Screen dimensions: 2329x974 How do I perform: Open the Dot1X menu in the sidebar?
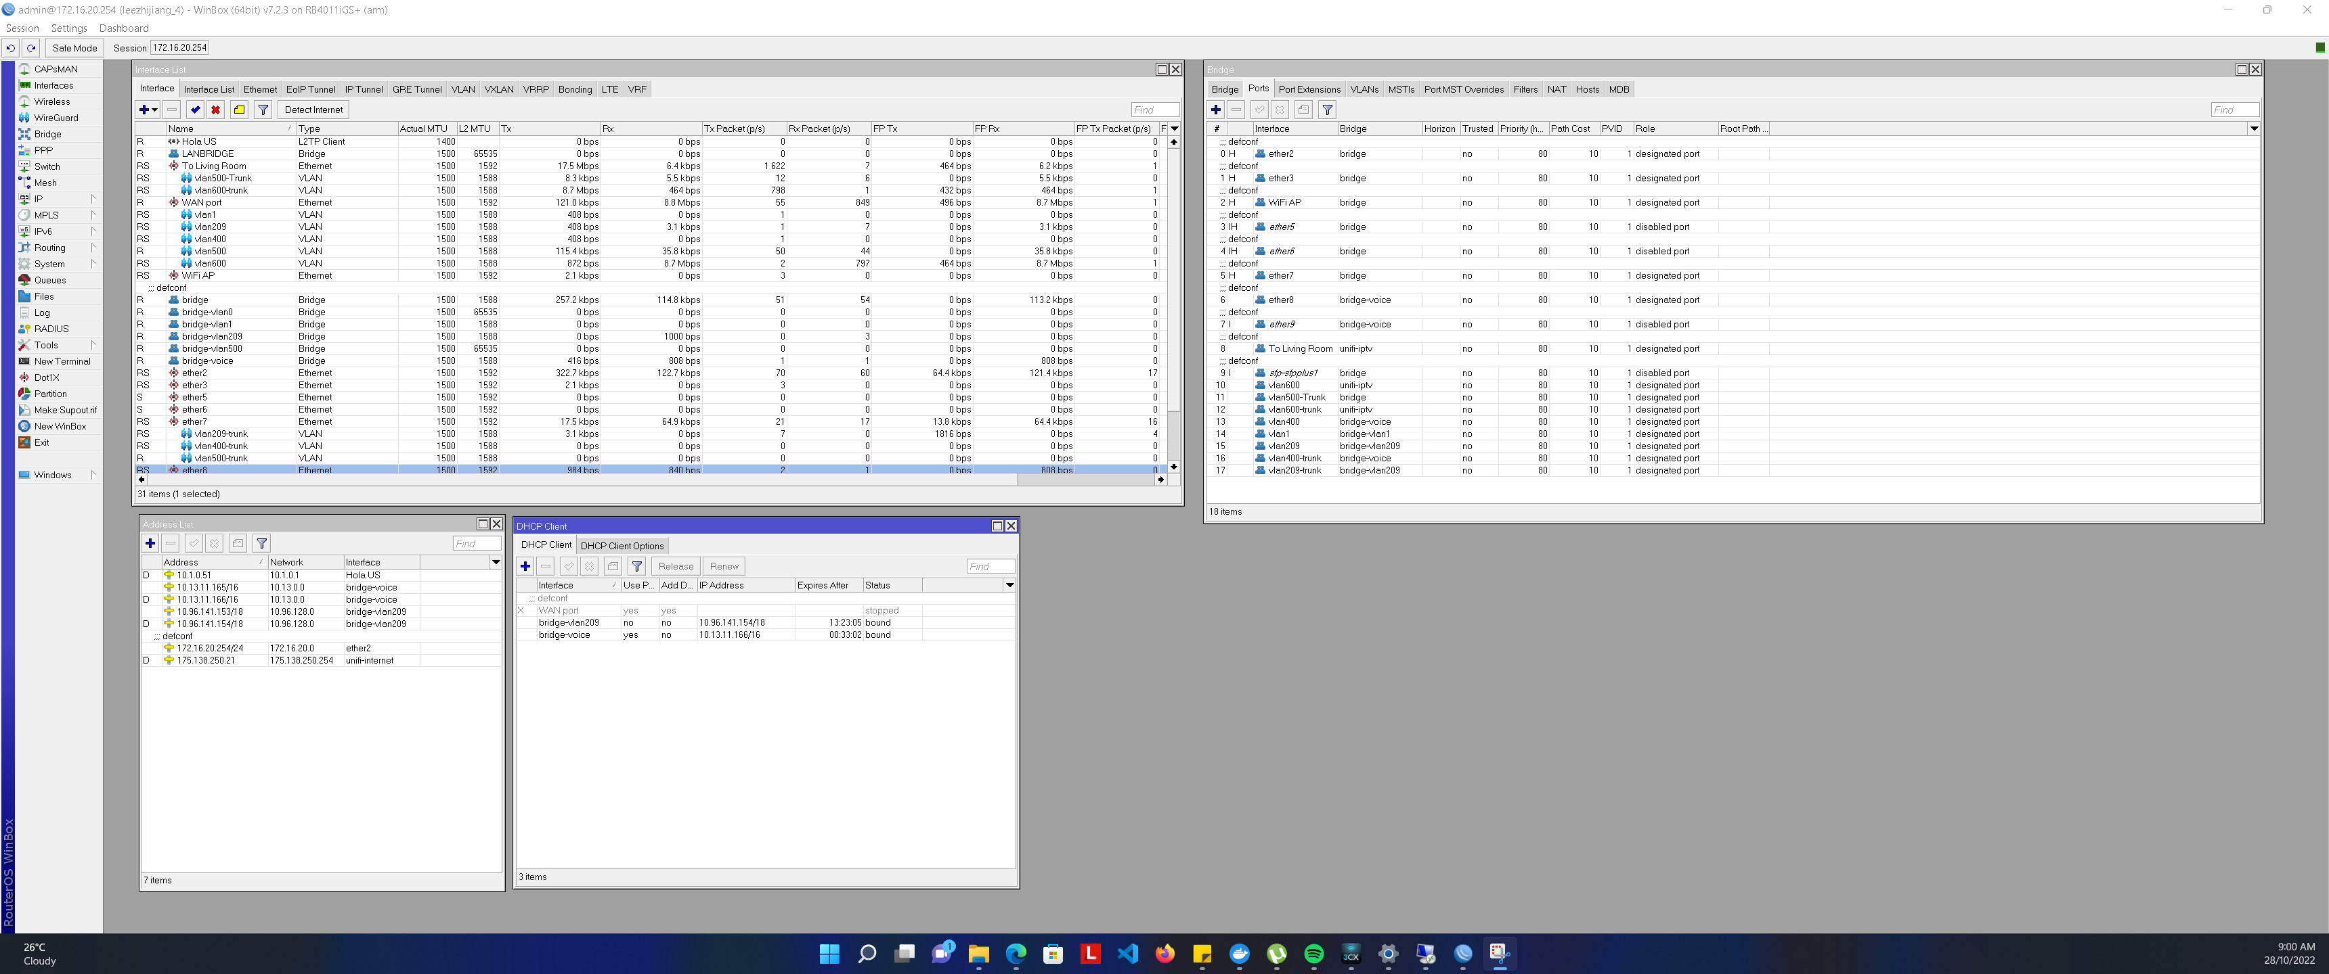[47, 377]
